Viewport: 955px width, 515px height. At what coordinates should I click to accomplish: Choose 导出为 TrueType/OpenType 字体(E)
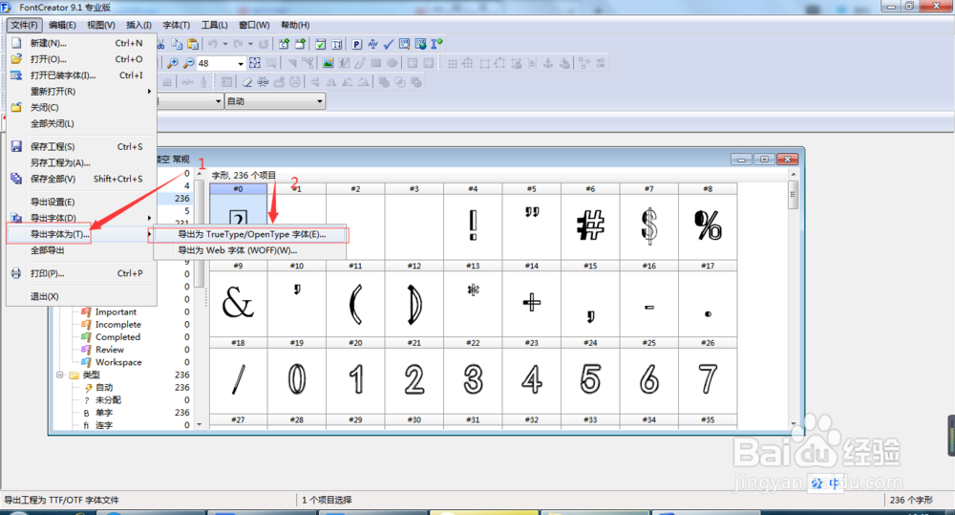coord(250,234)
